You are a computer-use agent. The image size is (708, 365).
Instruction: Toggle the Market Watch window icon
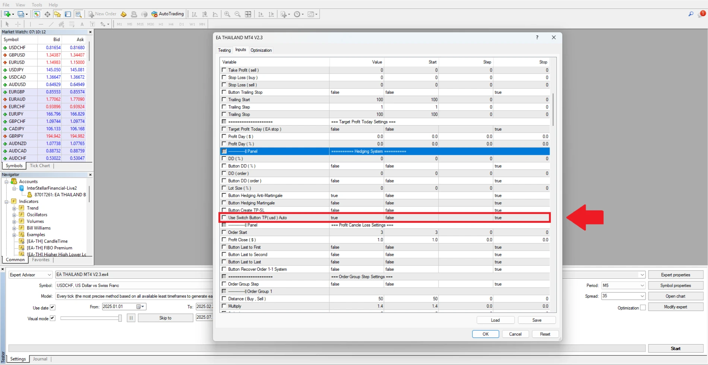[37, 14]
